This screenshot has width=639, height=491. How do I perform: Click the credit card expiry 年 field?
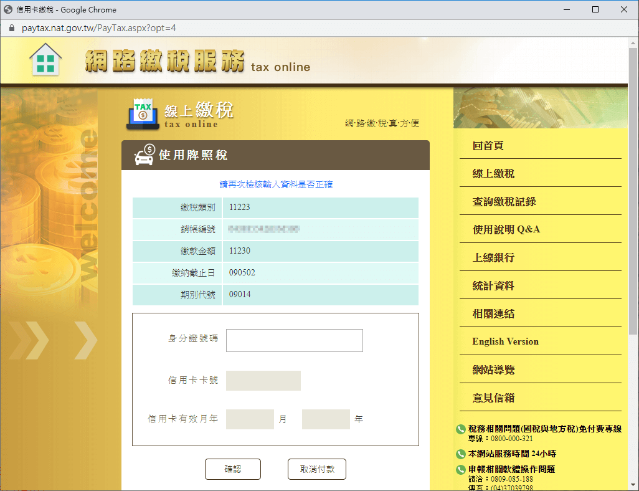click(x=326, y=419)
